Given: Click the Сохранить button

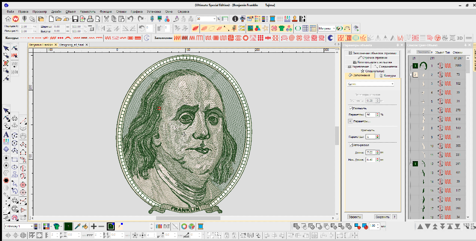Looking at the screenshot, I should click(x=382, y=217).
